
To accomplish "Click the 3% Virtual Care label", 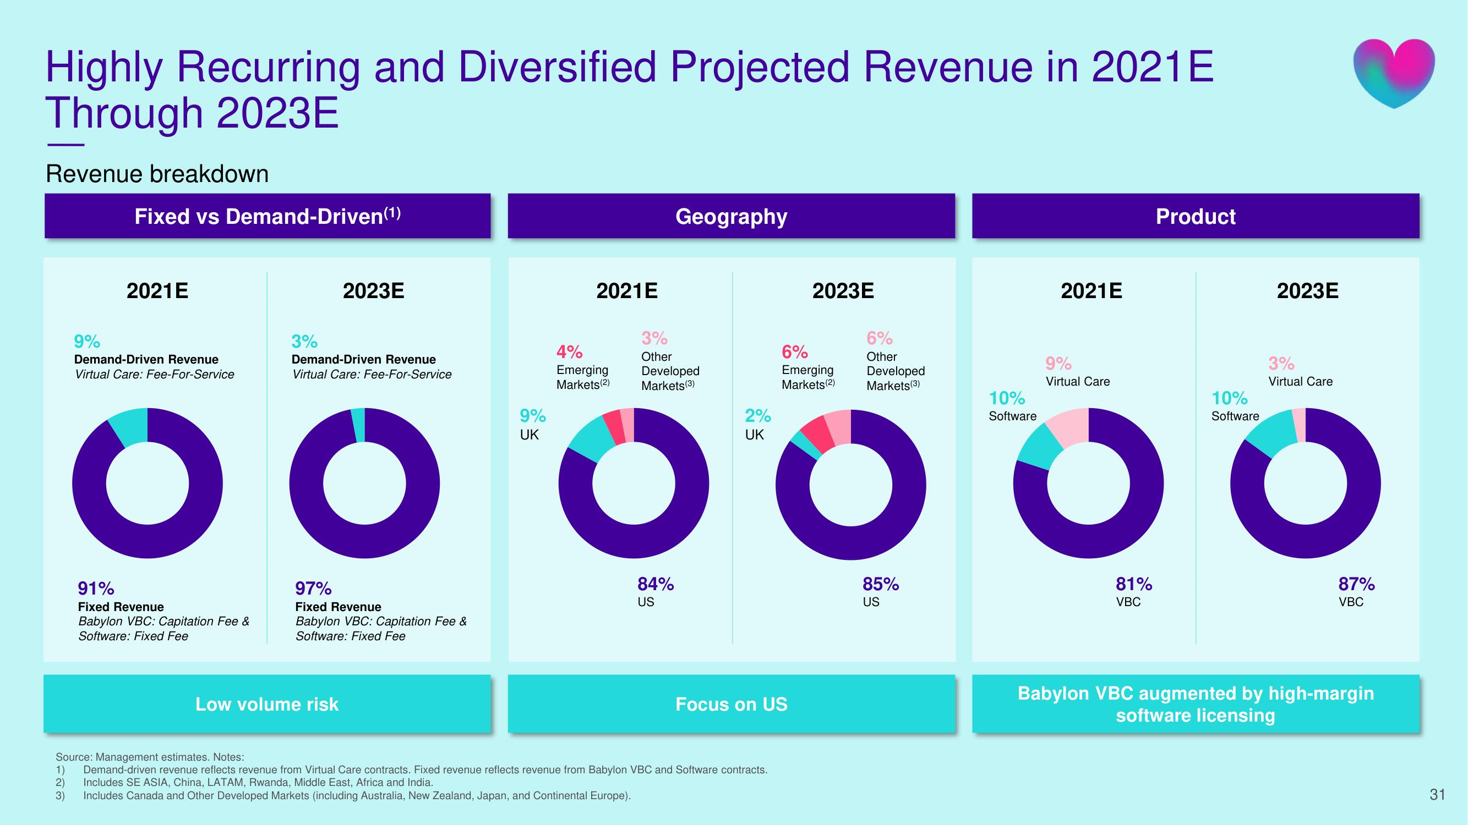I will tap(1301, 371).
